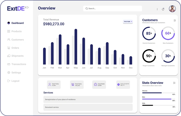Screen dimensions: 181x116
Task: Click the Total Made briefcase icon
Action: pyautogui.click(x=95, y=85)
